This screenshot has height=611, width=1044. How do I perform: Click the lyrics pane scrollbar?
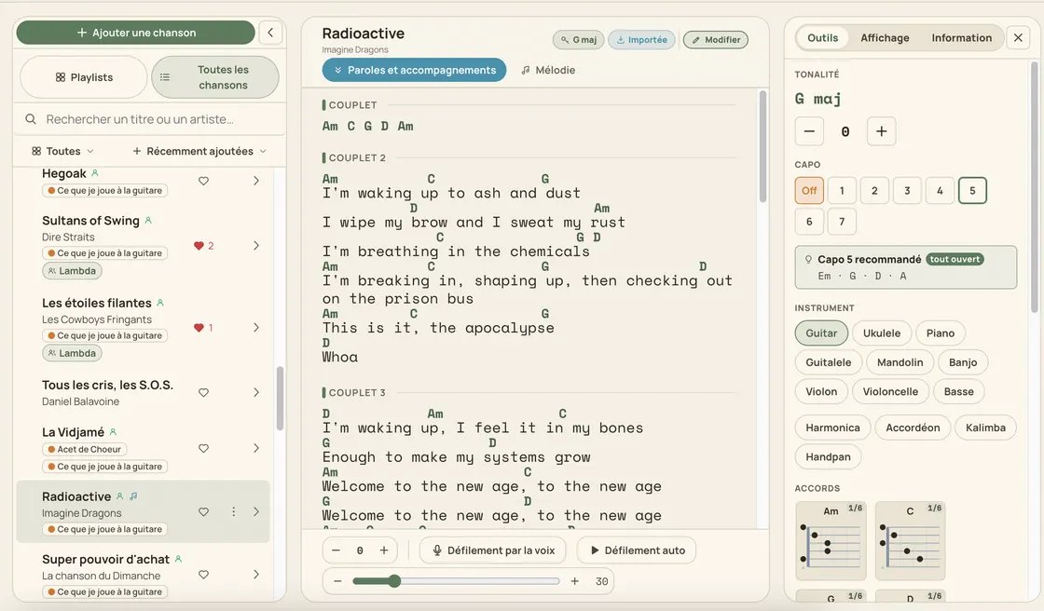(763, 146)
